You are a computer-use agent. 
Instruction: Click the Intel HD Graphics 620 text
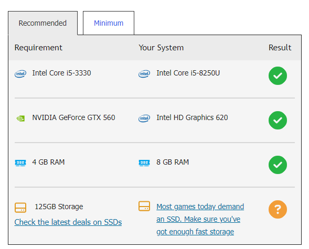point(192,117)
